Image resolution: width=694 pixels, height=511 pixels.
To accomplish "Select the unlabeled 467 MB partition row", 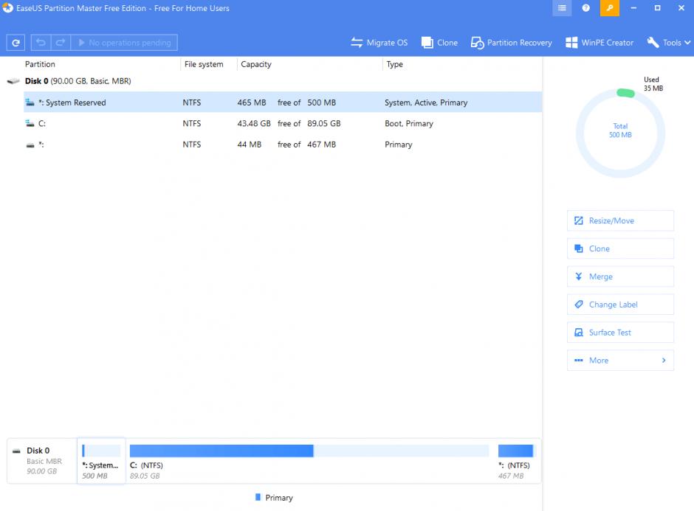I will click(282, 145).
